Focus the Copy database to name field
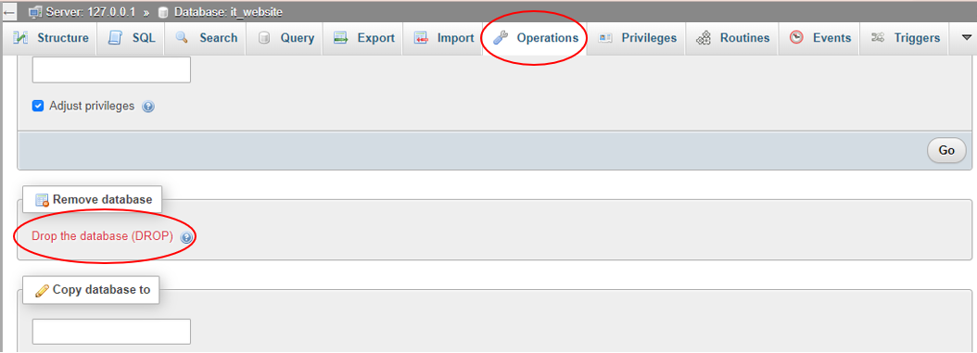This screenshot has width=977, height=353. [111, 332]
